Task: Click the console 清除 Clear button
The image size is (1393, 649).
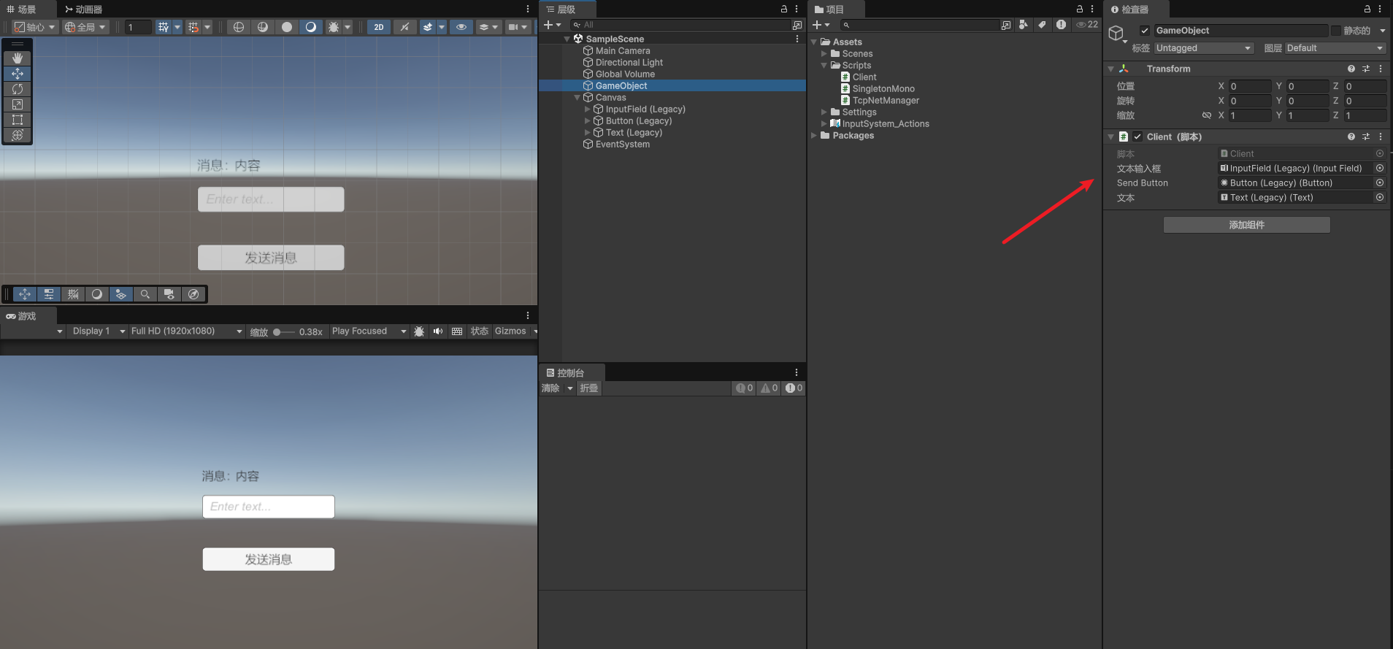Action: [x=550, y=388]
